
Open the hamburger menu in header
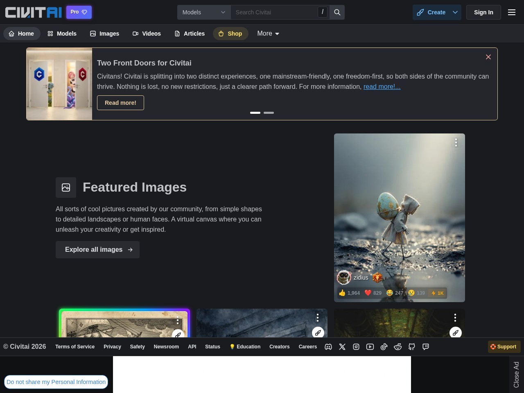coord(511,12)
